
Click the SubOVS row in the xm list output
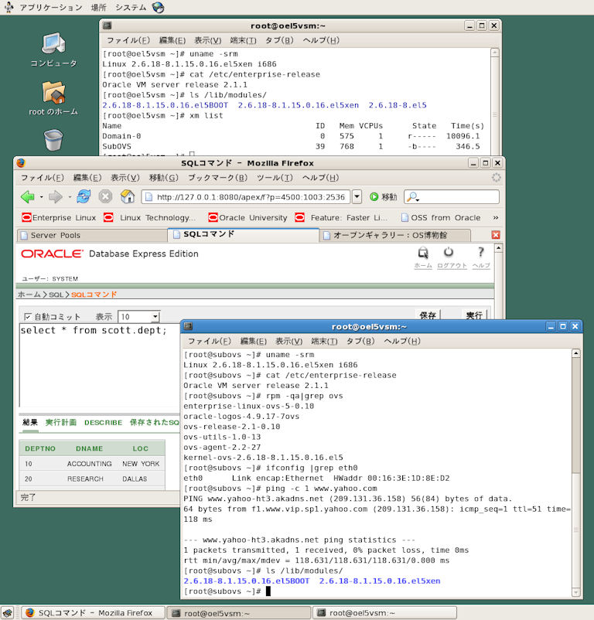292,146
